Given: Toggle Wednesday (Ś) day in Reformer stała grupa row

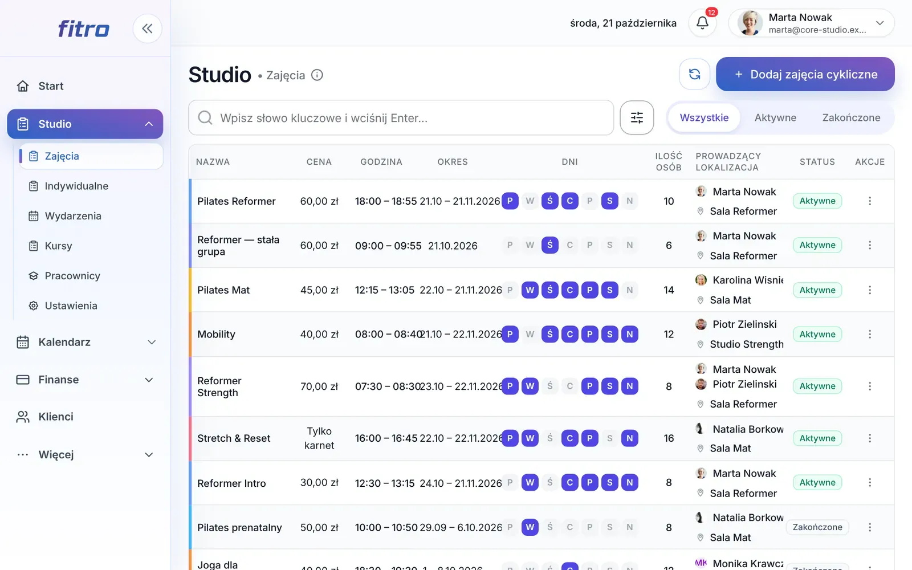Looking at the screenshot, I should point(549,245).
